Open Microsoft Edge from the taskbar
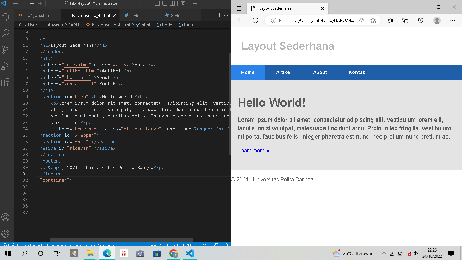The height and width of the screenshot is (260, 462). click(x=107, y=253)
